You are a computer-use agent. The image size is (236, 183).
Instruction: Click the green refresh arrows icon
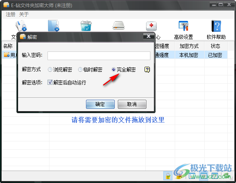pos(227,176)
